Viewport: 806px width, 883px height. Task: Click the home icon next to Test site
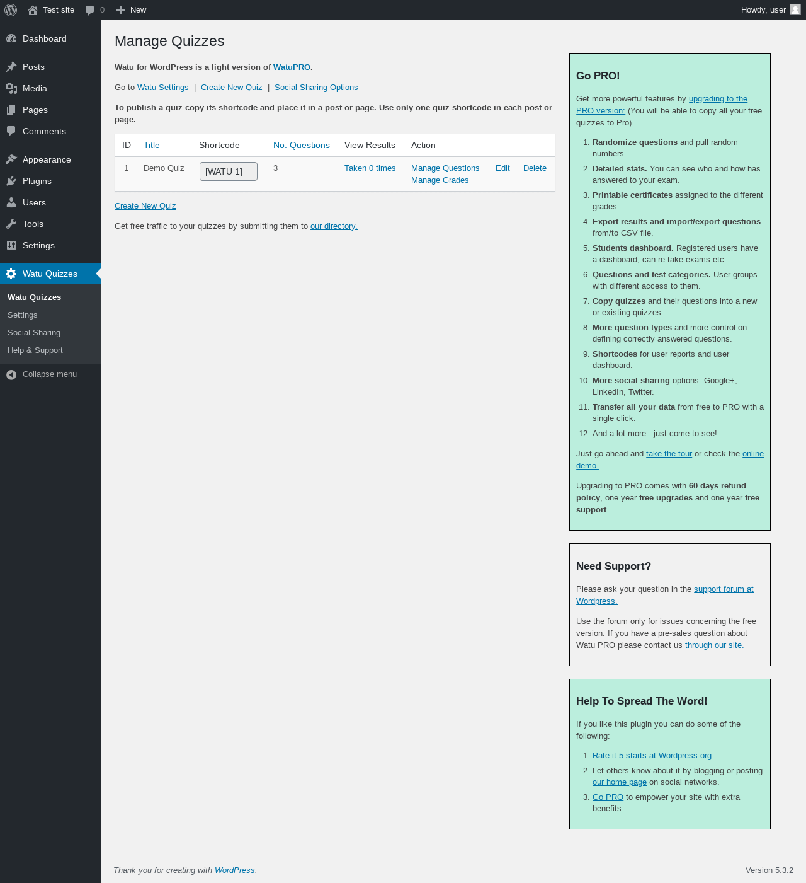[x=33, y=10]
